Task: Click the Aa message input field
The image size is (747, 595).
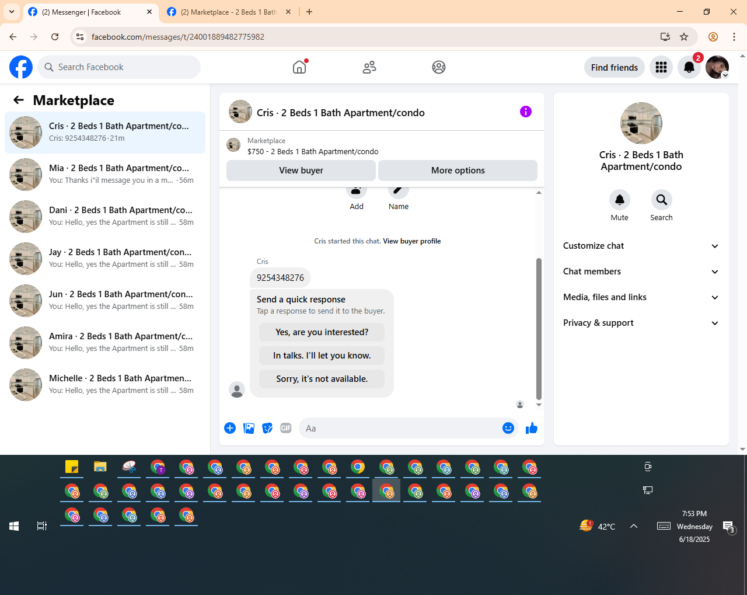Action: tap(400, 428)
